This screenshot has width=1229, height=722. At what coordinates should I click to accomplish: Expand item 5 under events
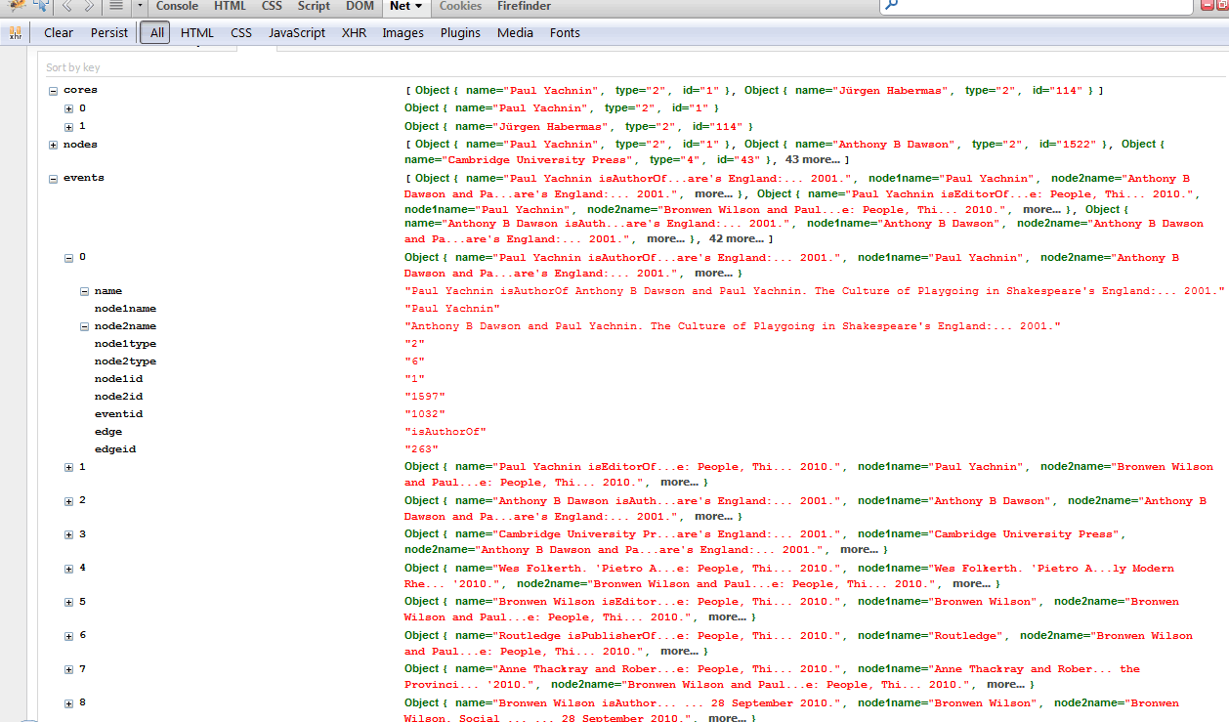pos(69,603)
